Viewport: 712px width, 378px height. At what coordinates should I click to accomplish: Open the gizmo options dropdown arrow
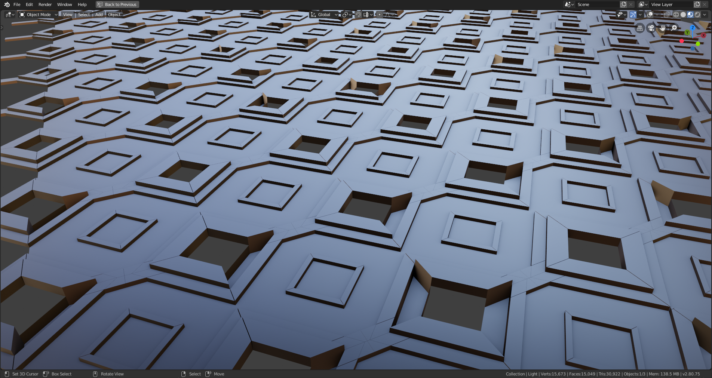tap(640, 15)
